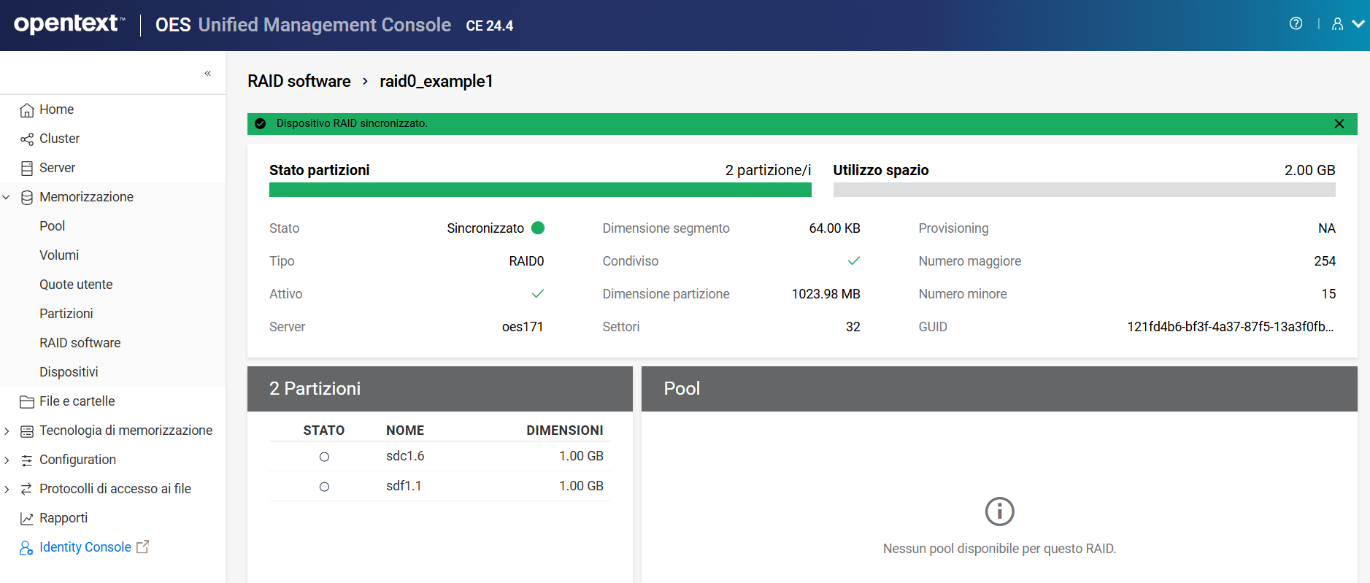This screenshot has width=1370, height=583.
Task: Click the info icon in Pool panel
Action: coord(999,511)
